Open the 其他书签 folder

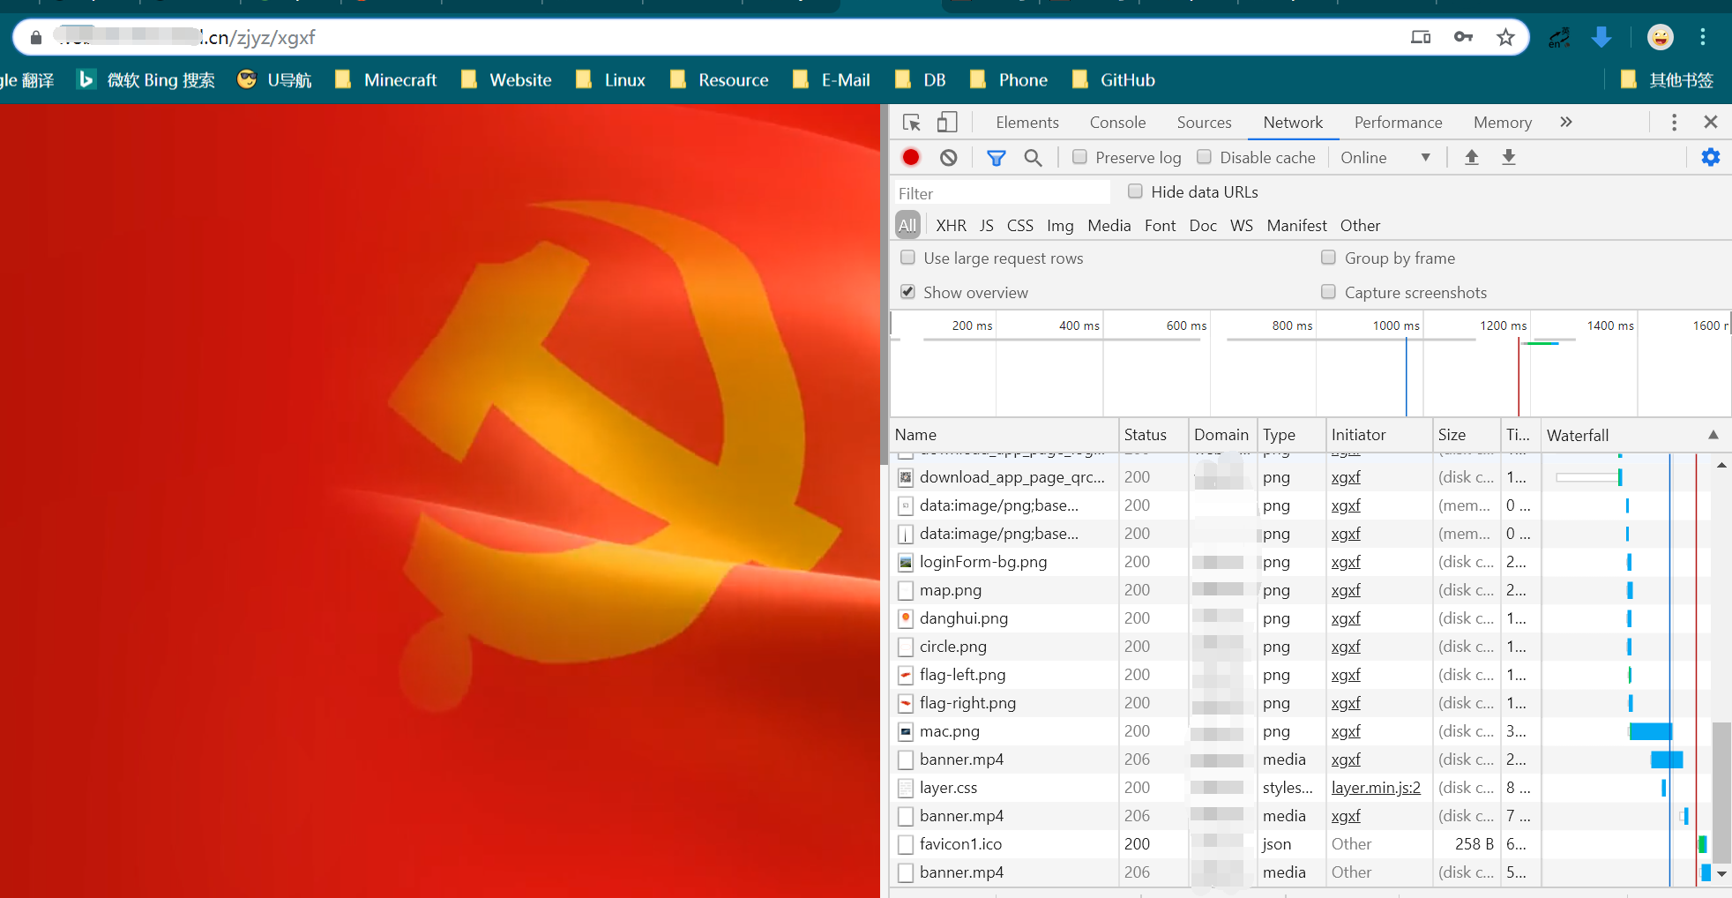[1668, 80]
